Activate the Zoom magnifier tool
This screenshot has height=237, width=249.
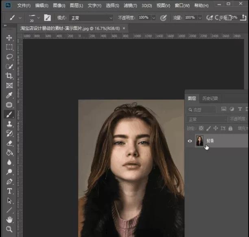(x=9, y=229)
